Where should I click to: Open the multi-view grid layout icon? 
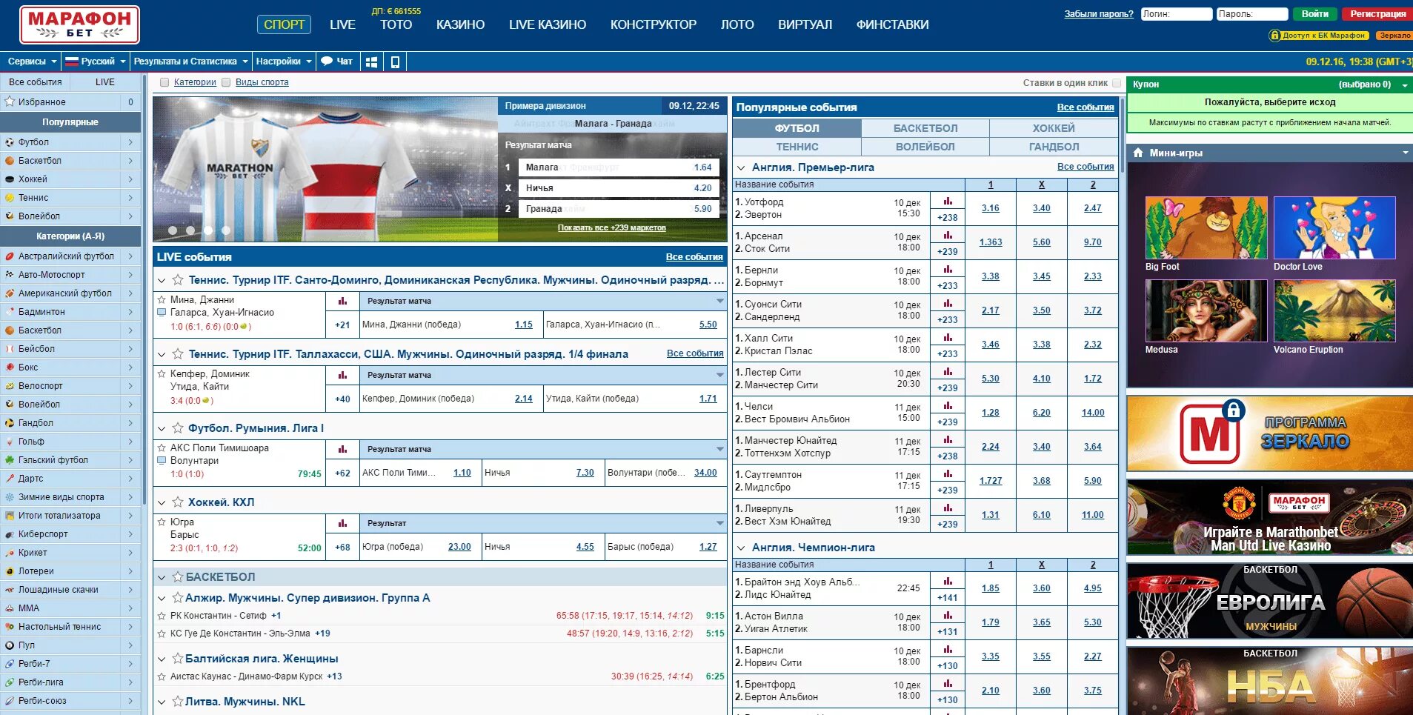coord(372,61)
